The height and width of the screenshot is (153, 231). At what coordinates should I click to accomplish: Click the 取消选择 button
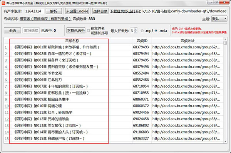tap(31, 31)
